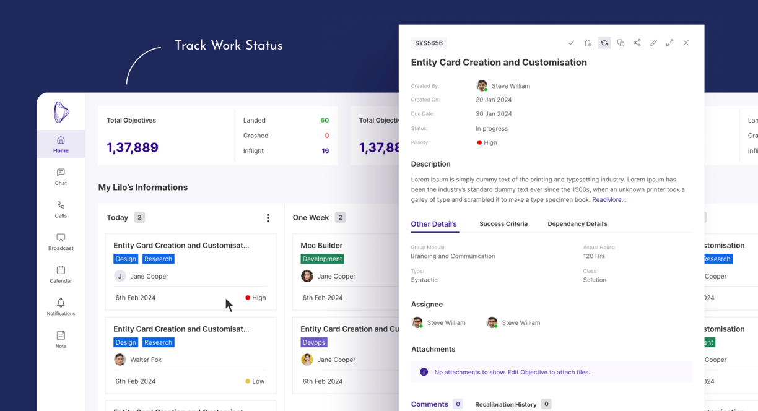
Task: Click Jane Cooper's avatar on Devops card
Action: pyautogui.click(x=307, y=360)
